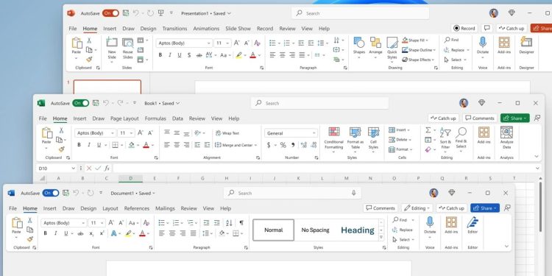
Task: Click Share button in Excel
Action: (x=515, y=118)
